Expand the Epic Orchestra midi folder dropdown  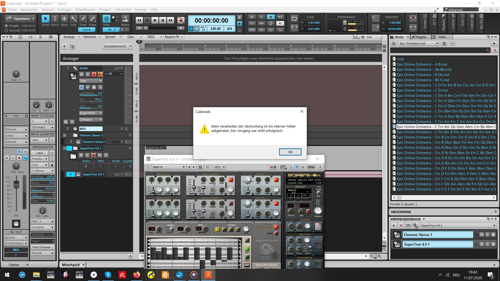(437, 43)
